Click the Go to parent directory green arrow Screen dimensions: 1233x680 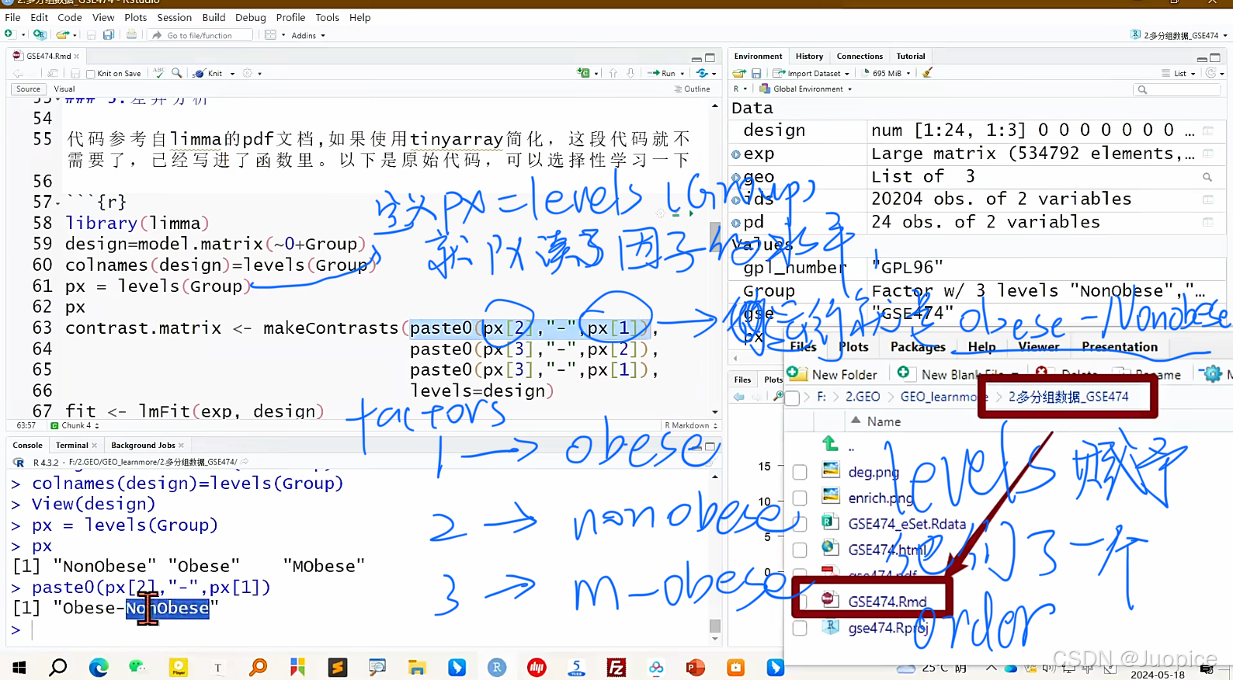[830, 444]
